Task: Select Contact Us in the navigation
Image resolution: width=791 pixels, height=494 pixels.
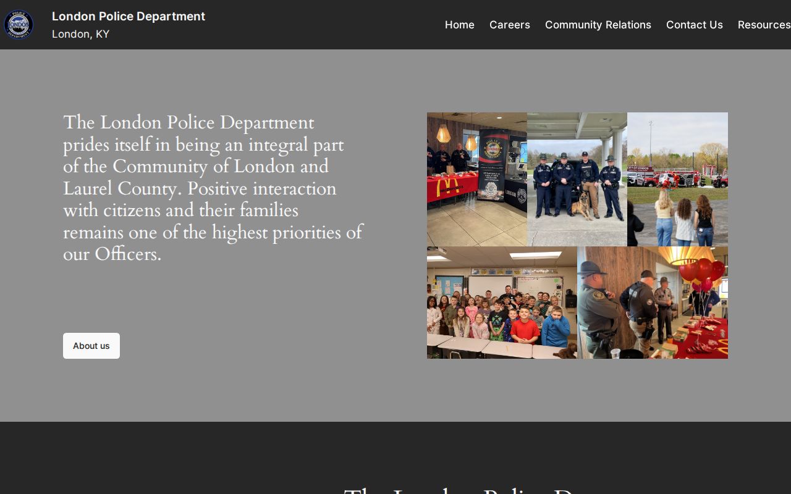Action: pos(695,25)
